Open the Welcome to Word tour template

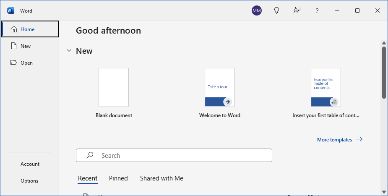tap(220, 87)
